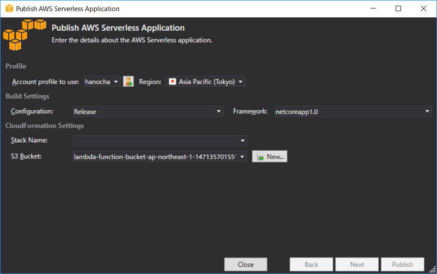Expand the S3 Bucket dropdown arrow

coord(242,157)
